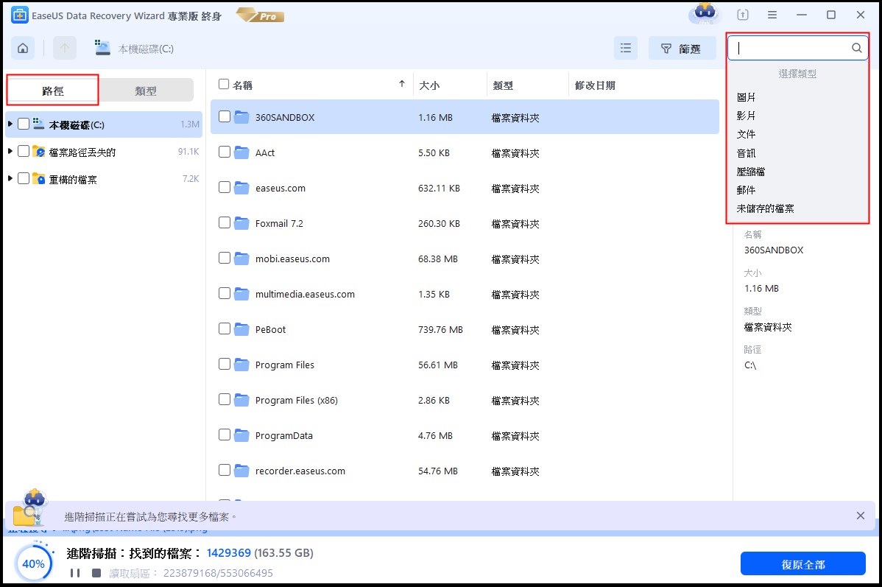Click the ProgramData folder icon
Viewport: 882px width, 587px height.
[x=241, y=435]
